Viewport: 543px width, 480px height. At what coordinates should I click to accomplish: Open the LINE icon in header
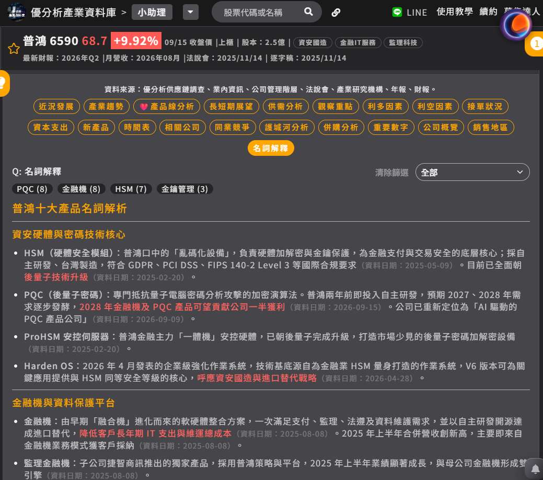tap(397, 12)
